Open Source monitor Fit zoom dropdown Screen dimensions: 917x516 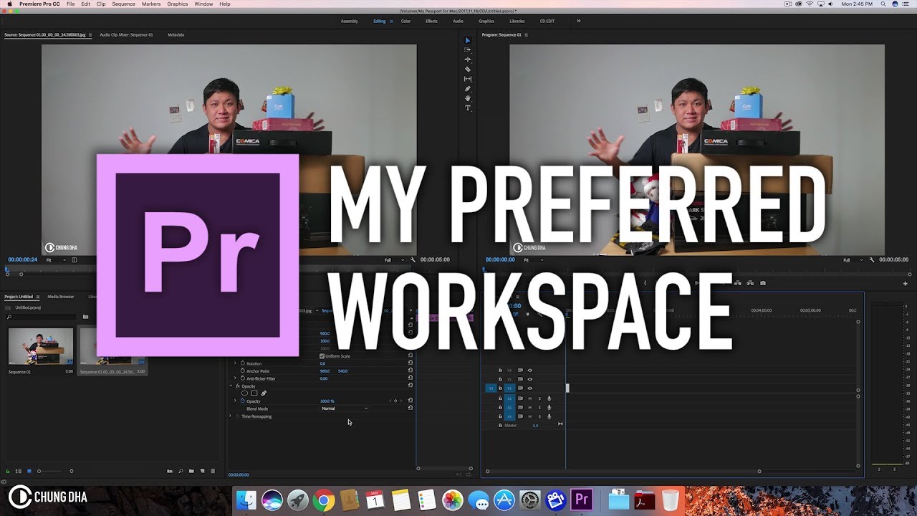[x=54, y=259]
